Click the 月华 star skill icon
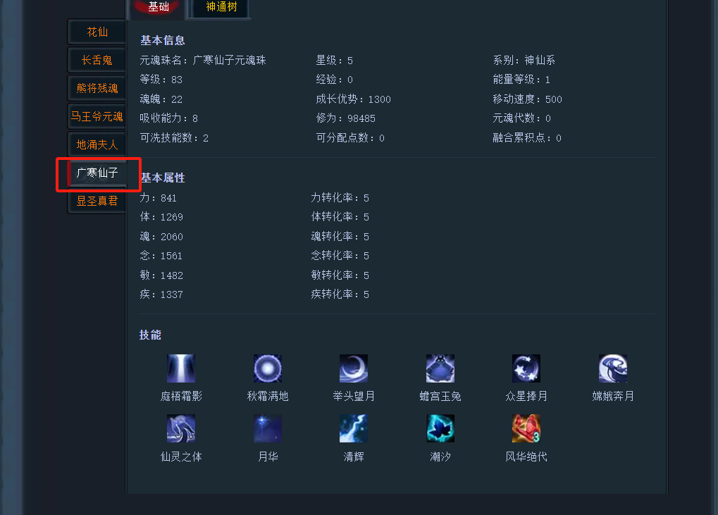This screenshot has height=515, width=718. (x=268, y=428)
